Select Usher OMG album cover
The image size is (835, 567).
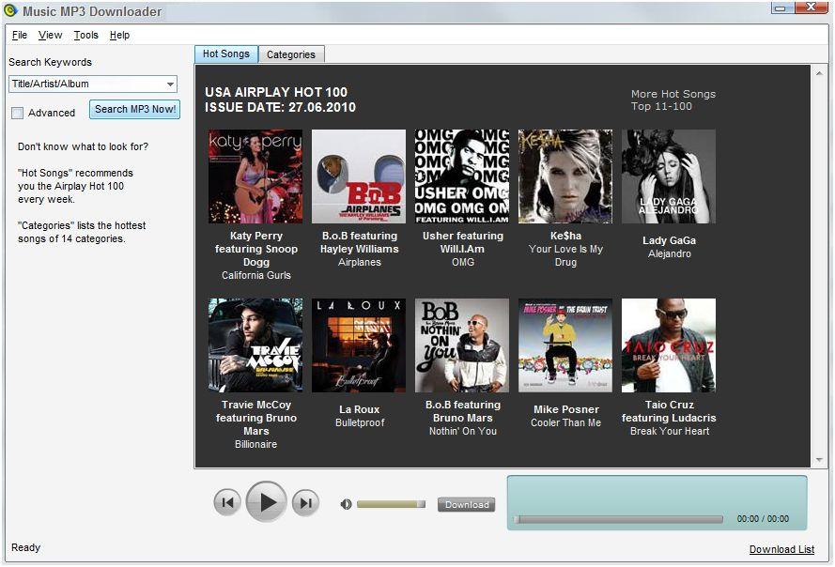pos(462,176)
